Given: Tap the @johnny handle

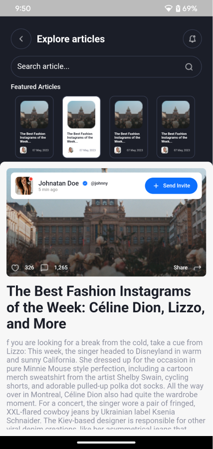Looking at the screenshot, I should click(x=99, y=183).
